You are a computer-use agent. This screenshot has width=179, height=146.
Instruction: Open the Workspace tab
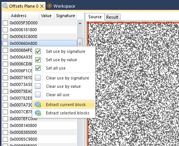tap(64, 6)
